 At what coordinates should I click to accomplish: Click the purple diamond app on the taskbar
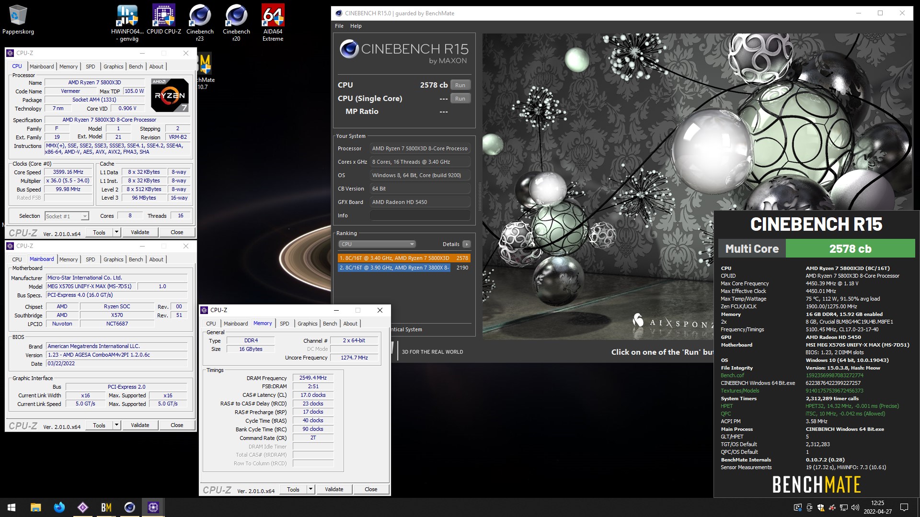82,507
